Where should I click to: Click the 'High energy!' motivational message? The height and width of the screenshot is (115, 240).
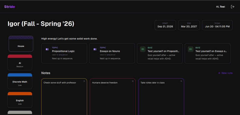pos(69,39)
